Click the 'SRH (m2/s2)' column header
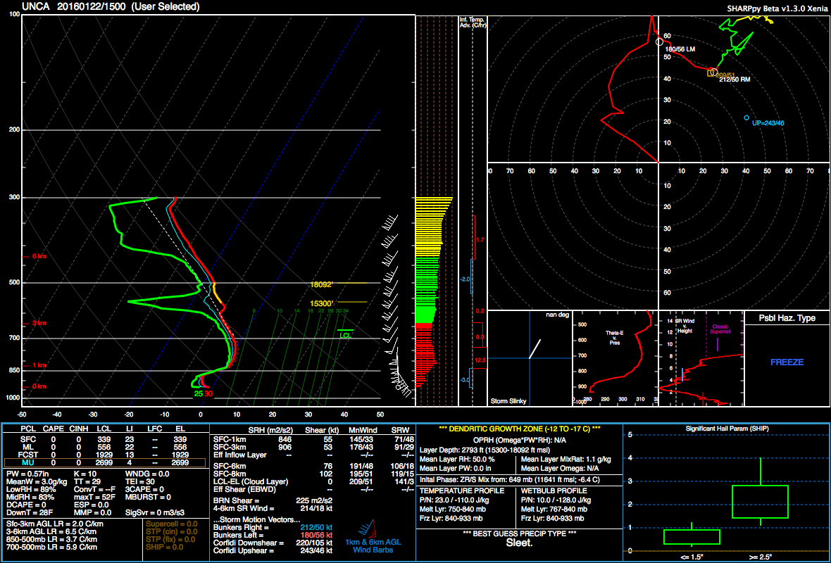Viewport: 831px width, 563px height. click(x=270, y=430)
